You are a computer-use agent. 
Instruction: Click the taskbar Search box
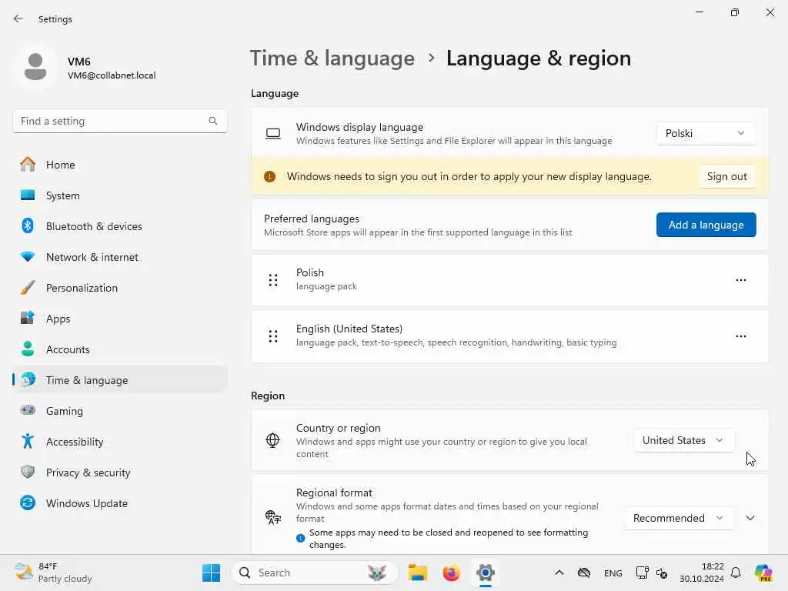pyautogui.click(x=314, y=573)
